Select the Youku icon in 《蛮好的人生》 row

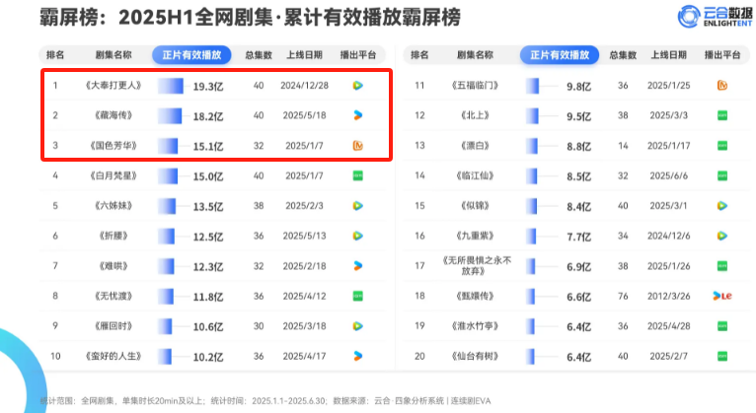pos(357,356)
